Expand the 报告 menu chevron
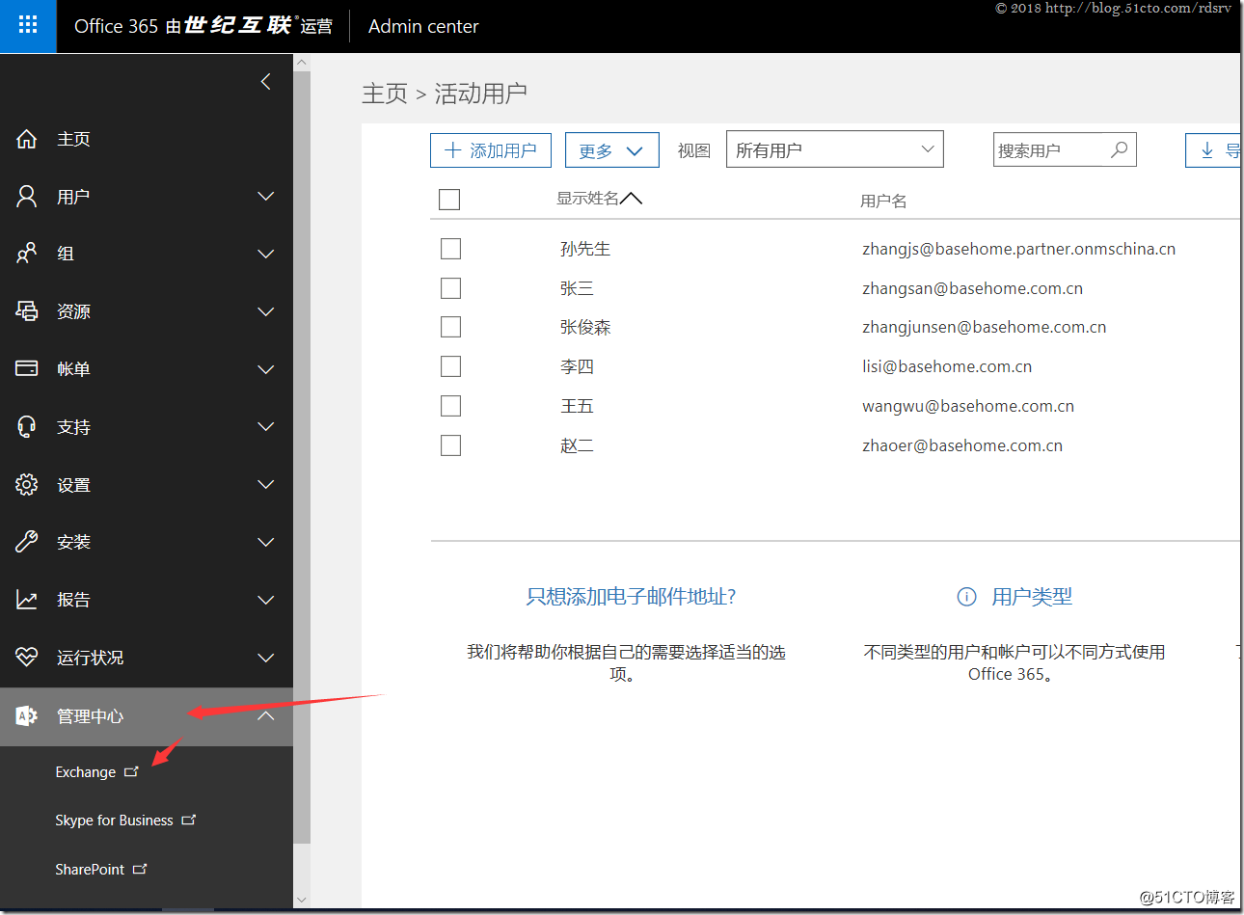 (x=266, y=600)
